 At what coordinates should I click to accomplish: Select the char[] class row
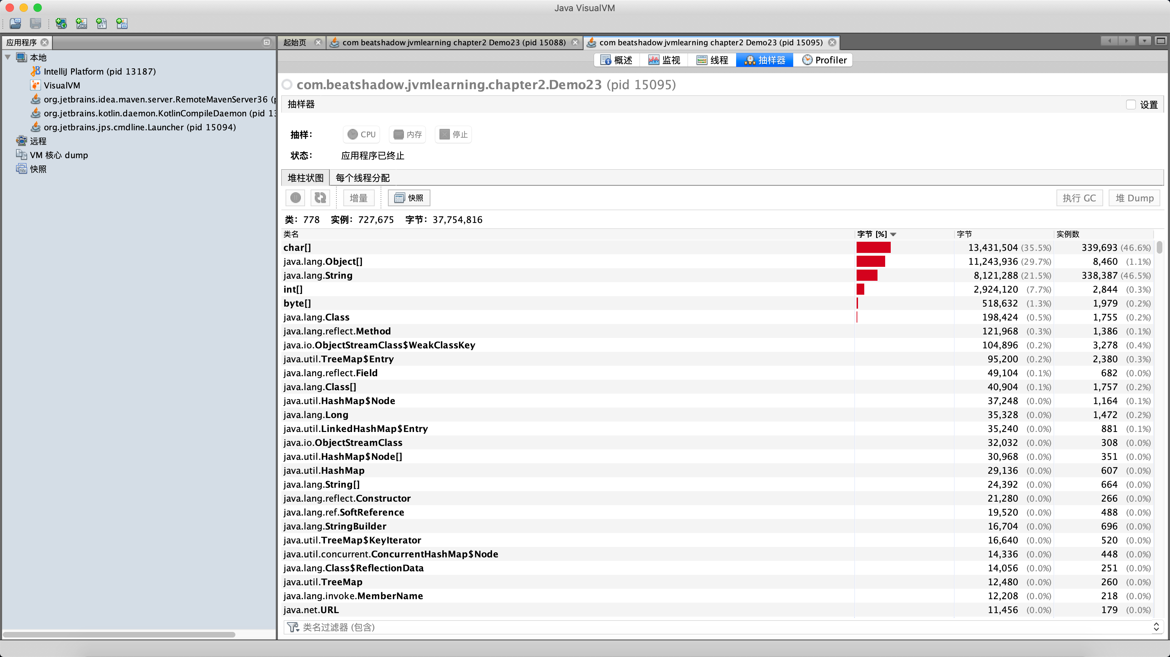pyautogui.click(x=717, y=248)
